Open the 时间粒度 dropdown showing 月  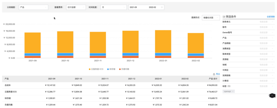[x=113, y=7]
